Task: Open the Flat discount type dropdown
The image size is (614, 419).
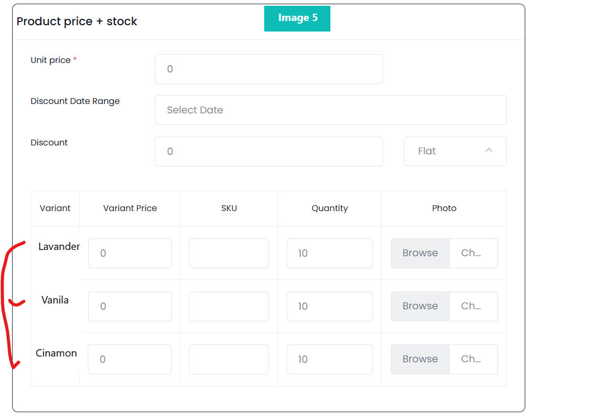Action: point(455,151)
